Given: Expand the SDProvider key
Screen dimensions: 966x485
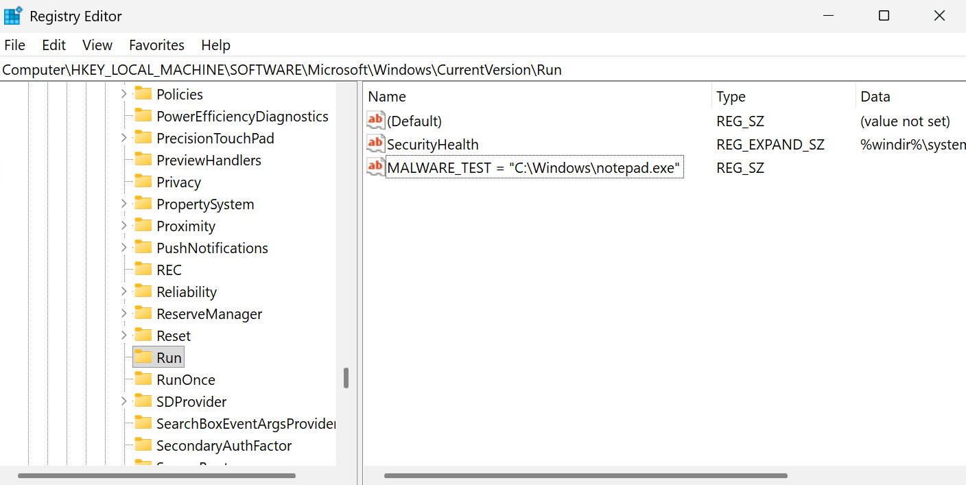Looking at the screenshot, I should point(124,401).
